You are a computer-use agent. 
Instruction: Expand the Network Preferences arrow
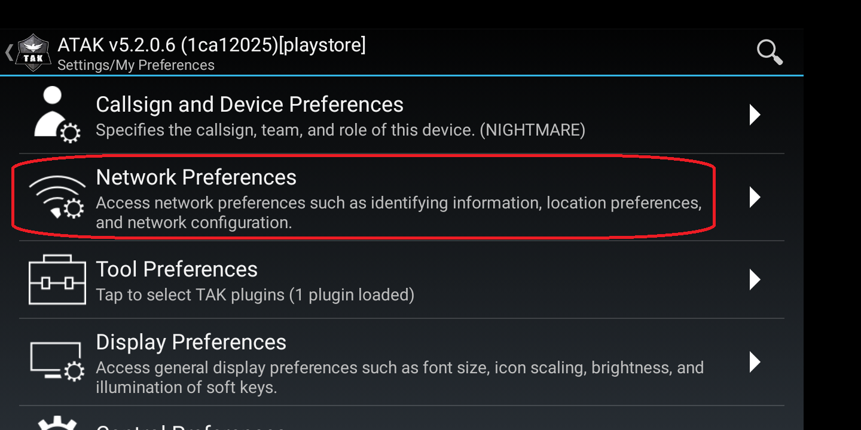755,197
